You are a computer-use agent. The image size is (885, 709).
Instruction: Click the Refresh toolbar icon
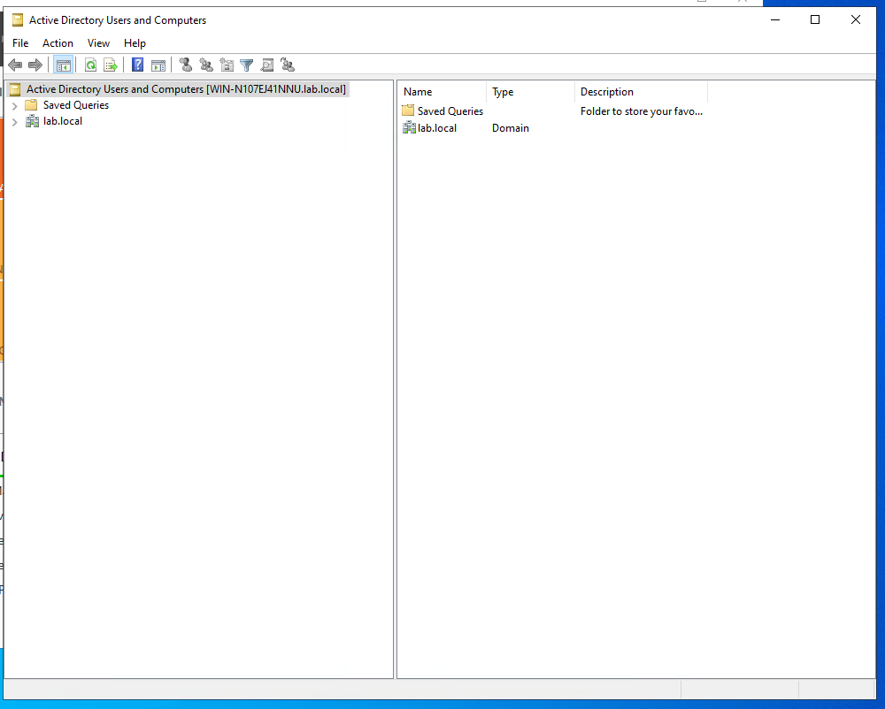point(90,65)
